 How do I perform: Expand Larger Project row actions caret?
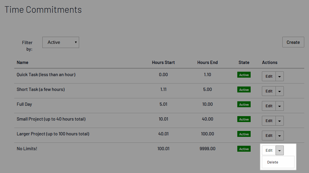point(280,136)
